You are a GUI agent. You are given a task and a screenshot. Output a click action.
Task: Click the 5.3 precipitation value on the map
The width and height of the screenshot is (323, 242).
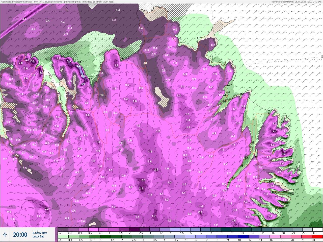83,76
